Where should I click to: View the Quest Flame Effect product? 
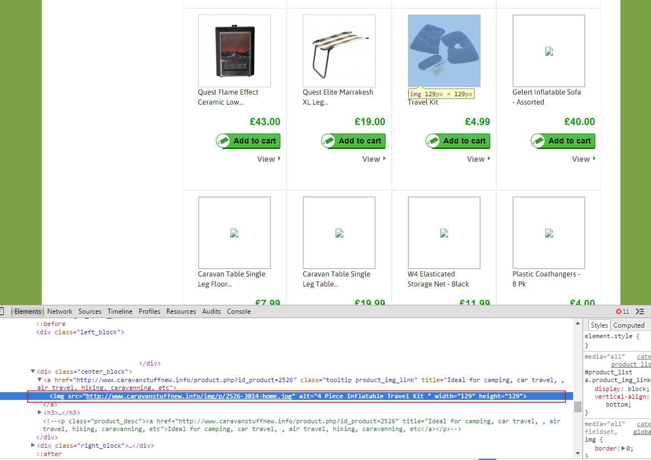269,159
